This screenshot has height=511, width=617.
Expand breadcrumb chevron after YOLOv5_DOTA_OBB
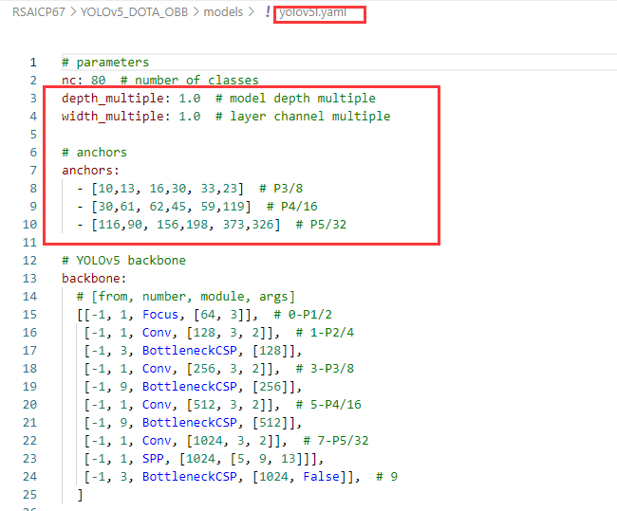[196, 12]
